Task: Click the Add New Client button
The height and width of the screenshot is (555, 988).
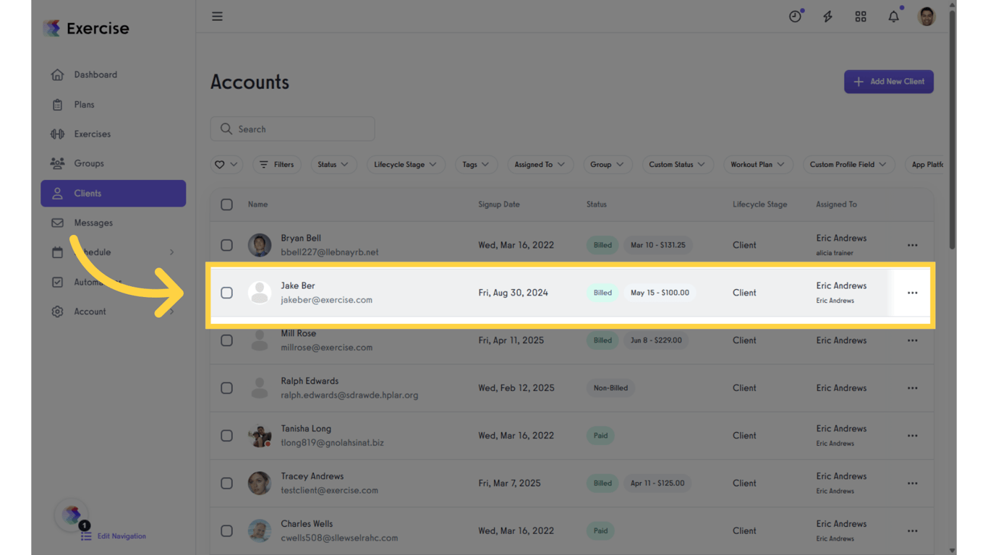Action: click(x=888, y=82)
